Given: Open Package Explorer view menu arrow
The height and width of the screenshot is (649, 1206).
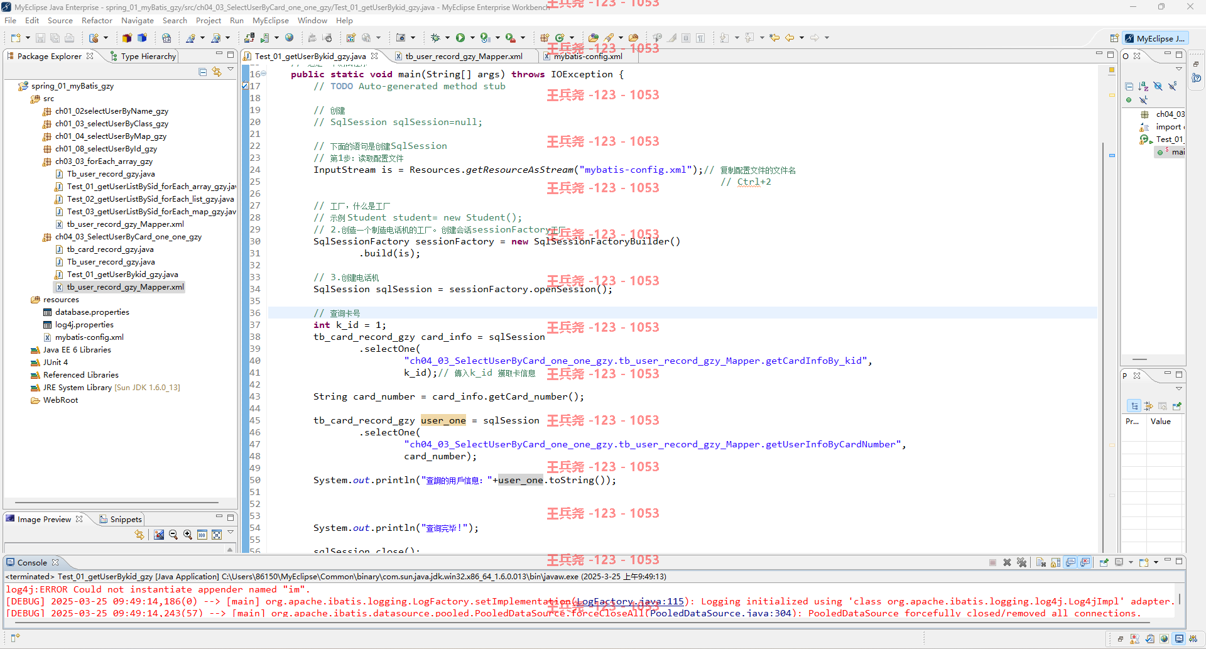Looking at the screenshot, I should pyautogui.click(x=231, y=70).
